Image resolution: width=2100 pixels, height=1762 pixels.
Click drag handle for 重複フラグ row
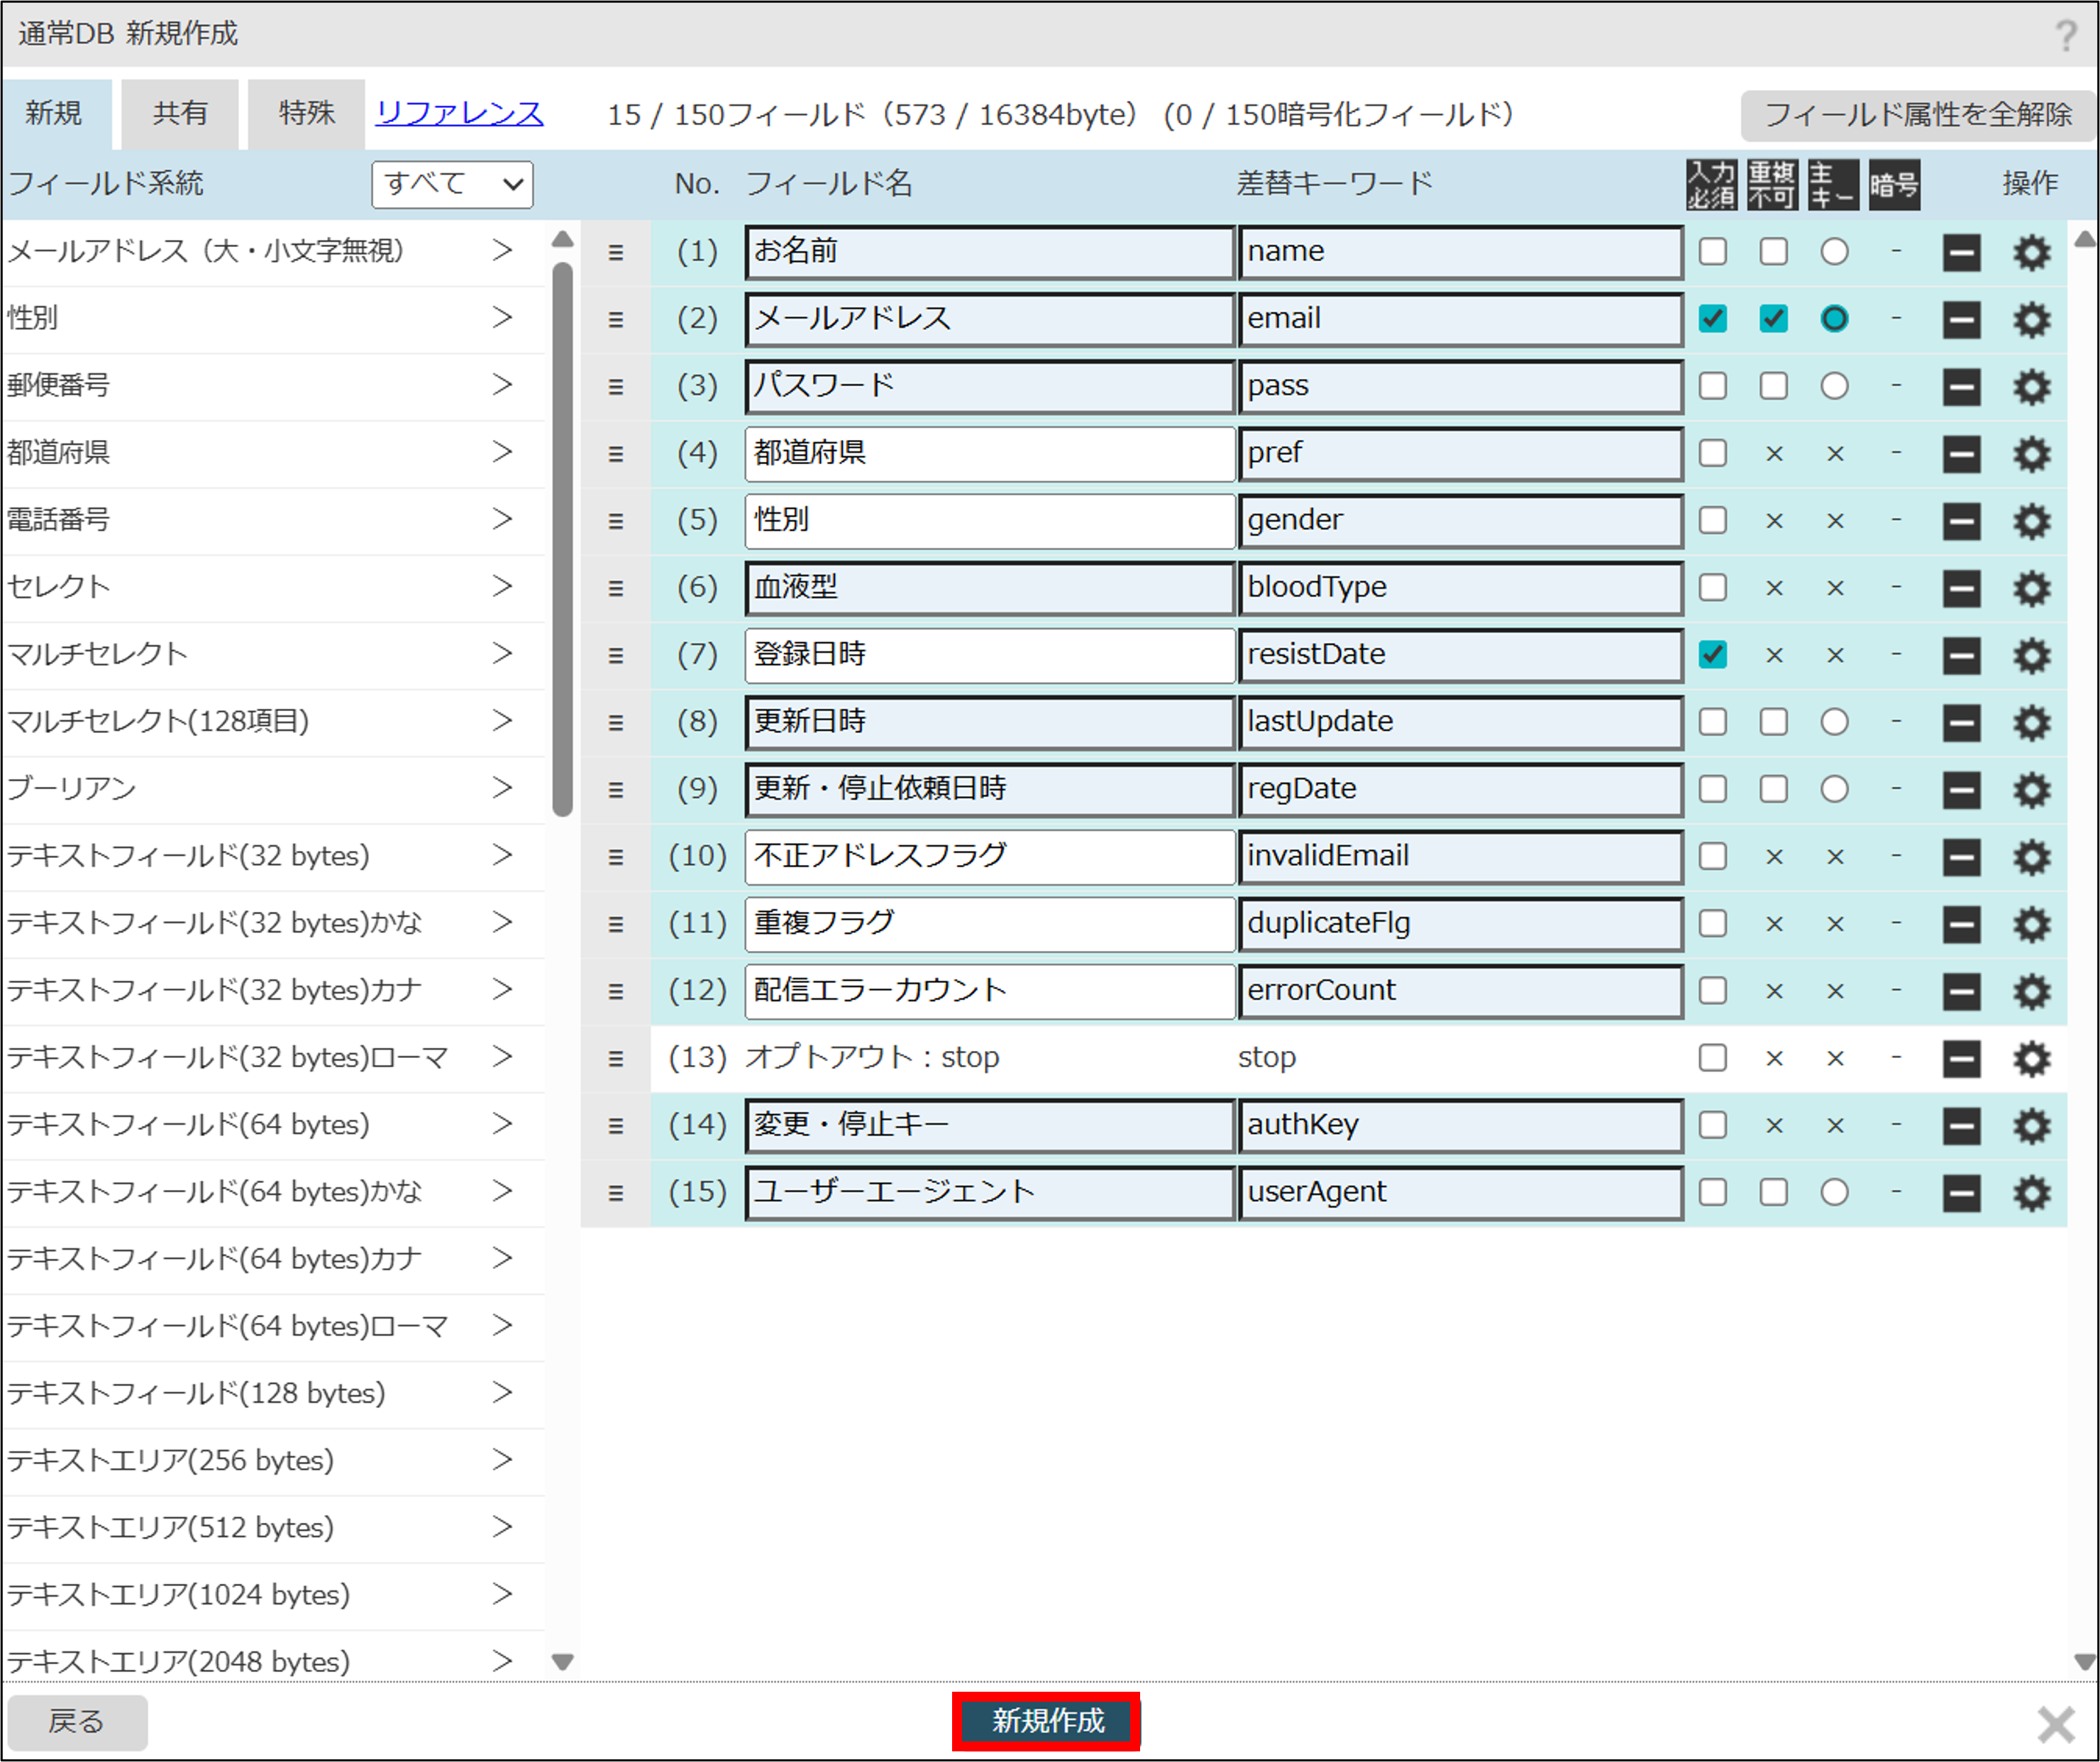click(x=616, y=924)
